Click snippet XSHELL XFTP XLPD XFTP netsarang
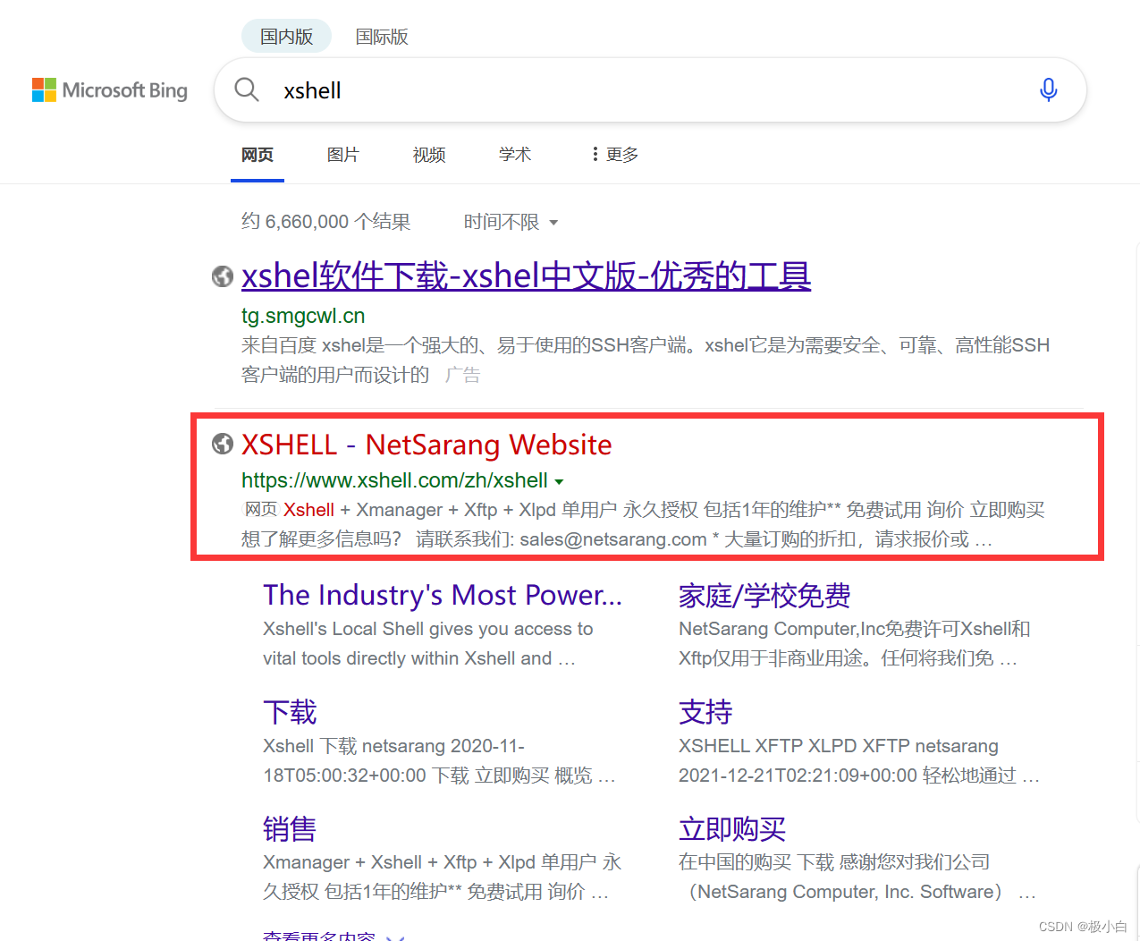The image size is (1140, 941). point(859,760)
